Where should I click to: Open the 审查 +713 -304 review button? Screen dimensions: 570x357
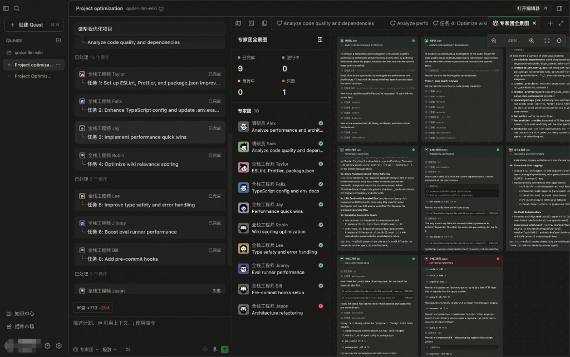pos(93,308)
